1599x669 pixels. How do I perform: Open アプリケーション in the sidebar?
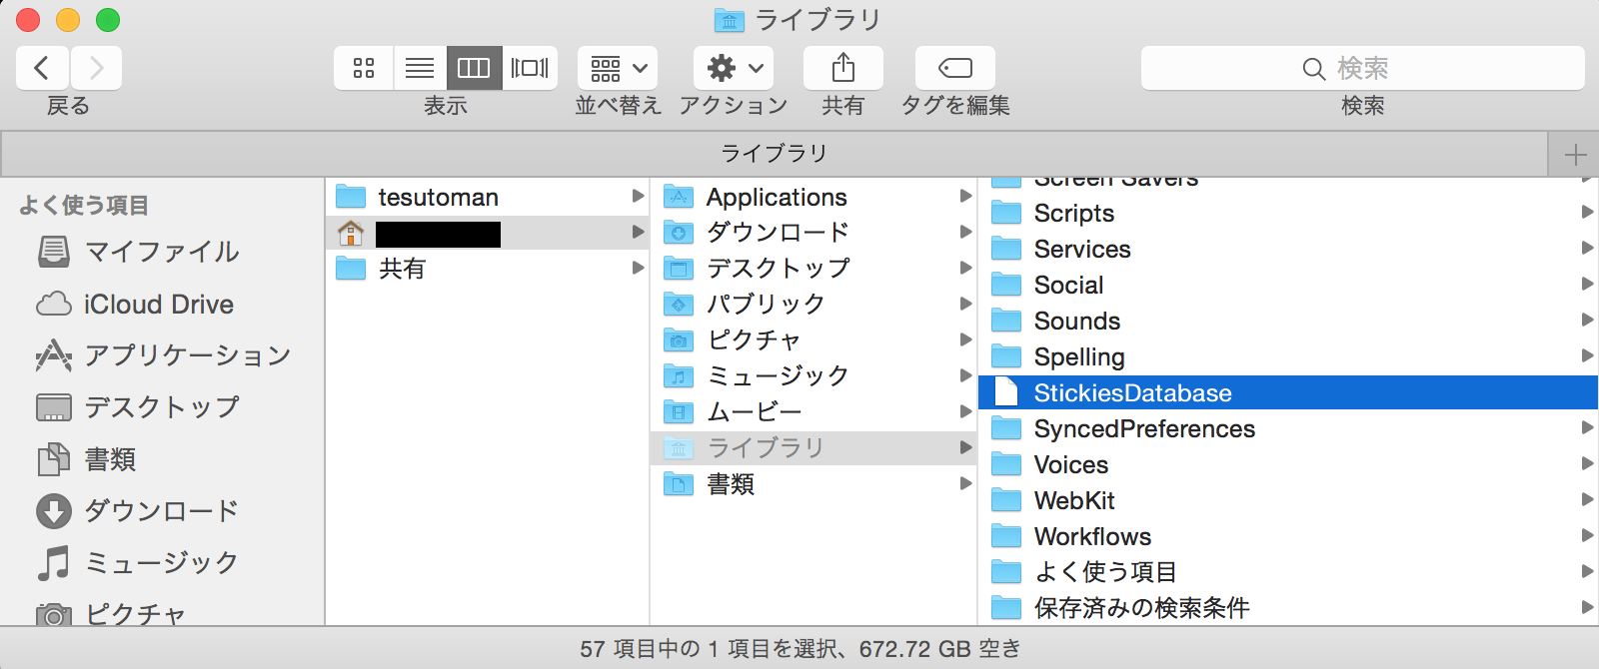click(187, 355)
